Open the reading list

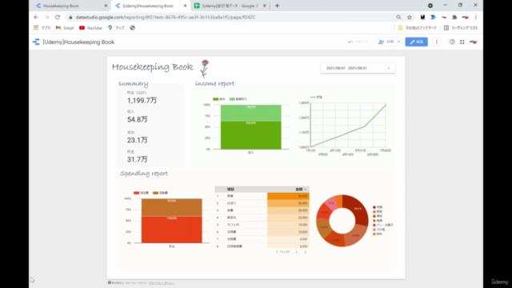[x=461, y=28]
